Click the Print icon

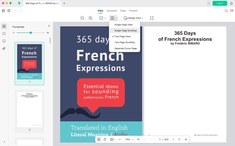tap(9, 11)
